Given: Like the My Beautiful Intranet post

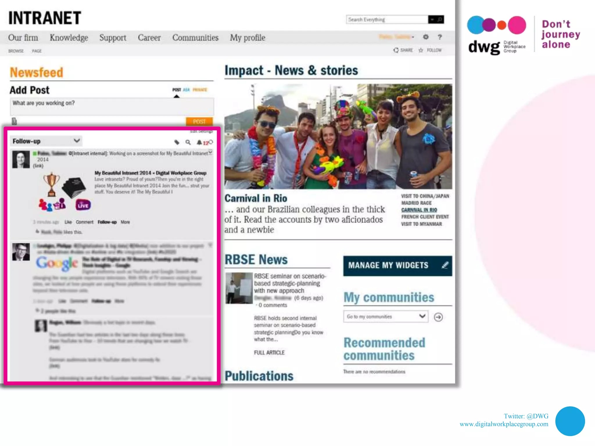Looking at the screenshot, I should [68, 222].
